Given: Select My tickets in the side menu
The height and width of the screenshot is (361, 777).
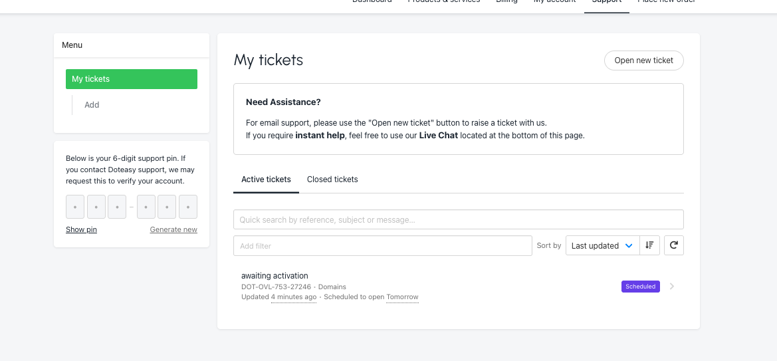Looking at the screenshot, I should tap(132, 79).
